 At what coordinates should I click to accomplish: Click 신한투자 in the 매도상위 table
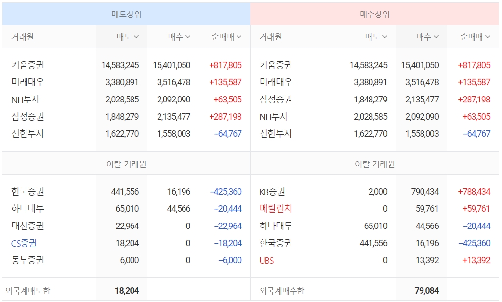[x=27, y=134]
